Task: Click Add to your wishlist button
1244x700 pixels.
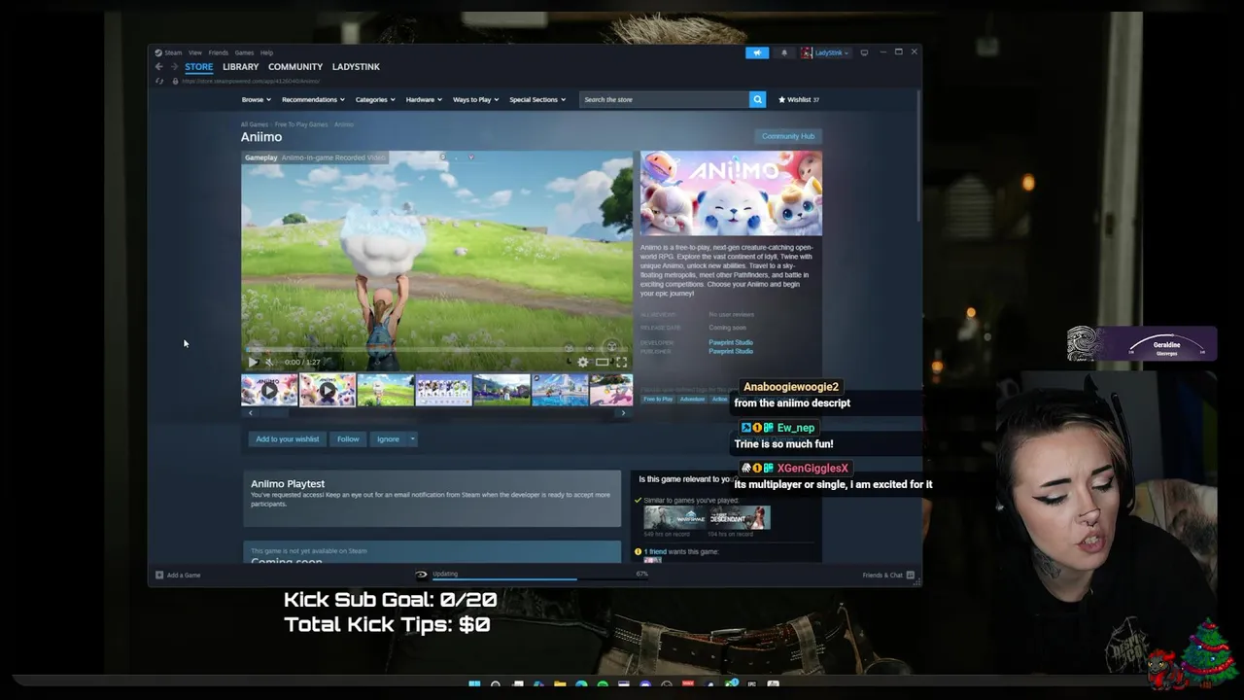Action: click(287, 438)
